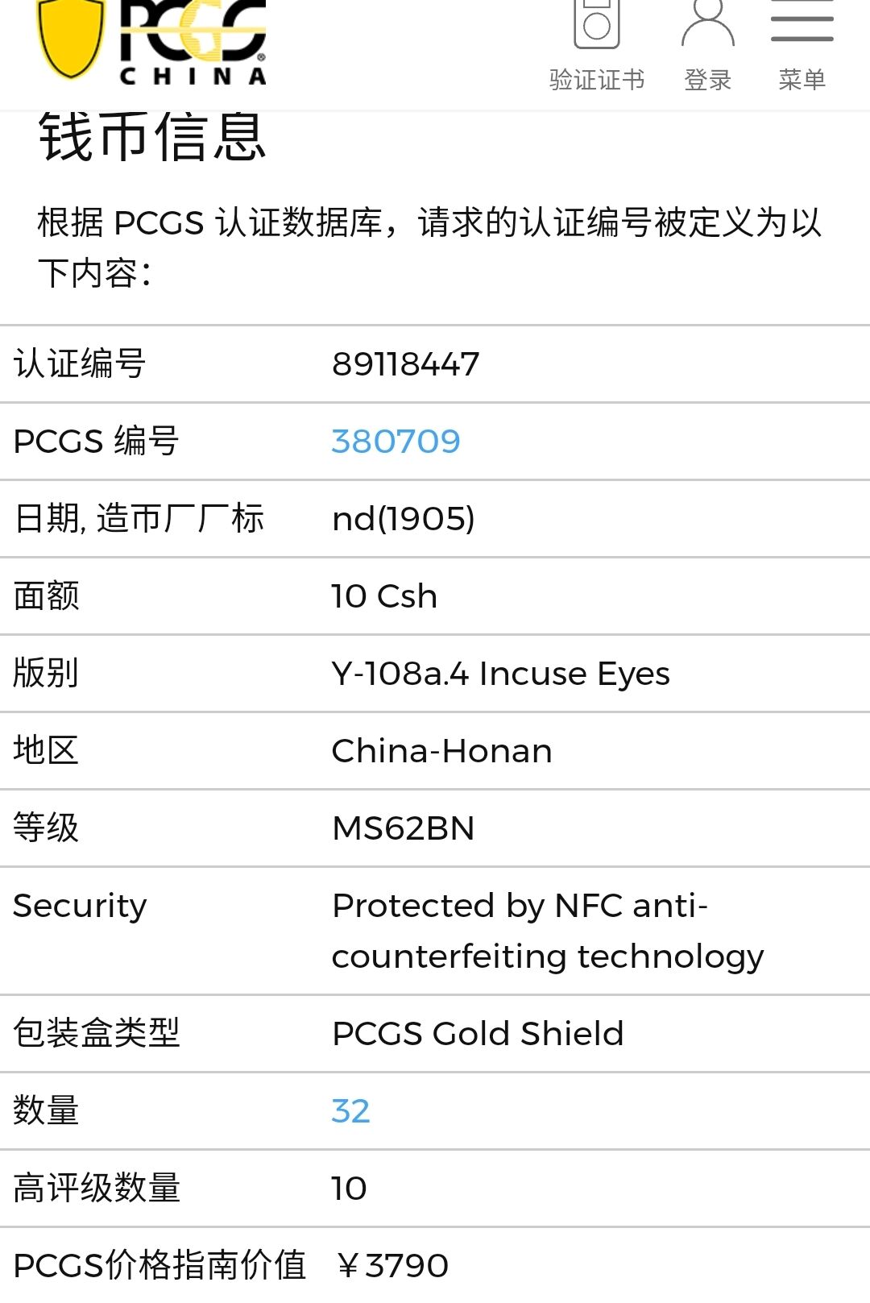Screen dimensions: 870x1303
Task: Click the denomination value 10 Csh
Action: coord(384,596)
